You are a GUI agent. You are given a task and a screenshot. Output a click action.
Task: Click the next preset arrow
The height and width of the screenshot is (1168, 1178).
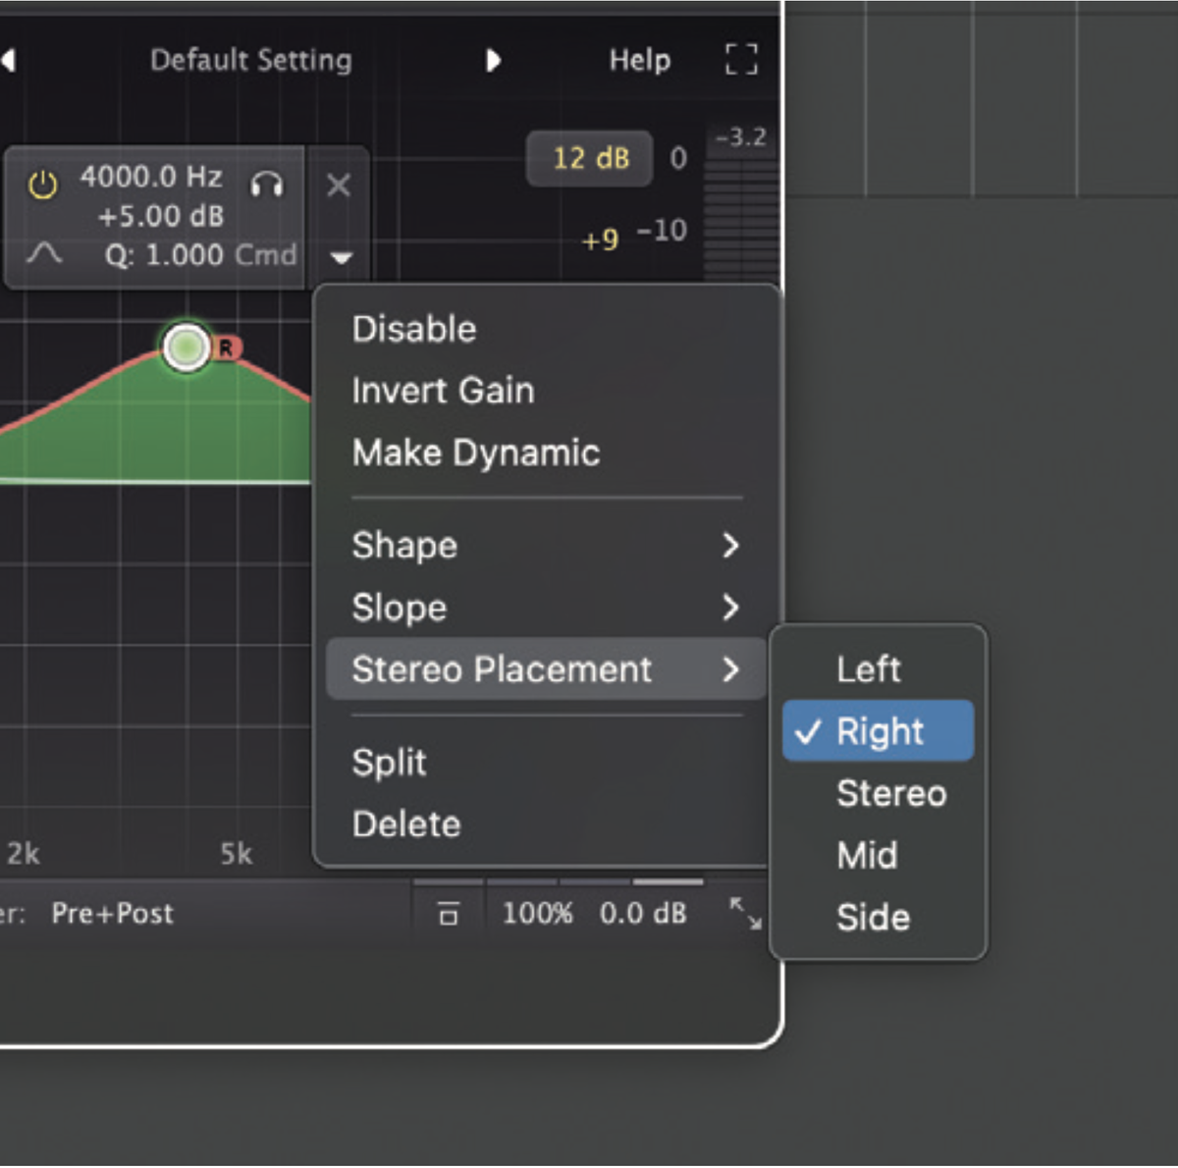click(x=495, y=60)
